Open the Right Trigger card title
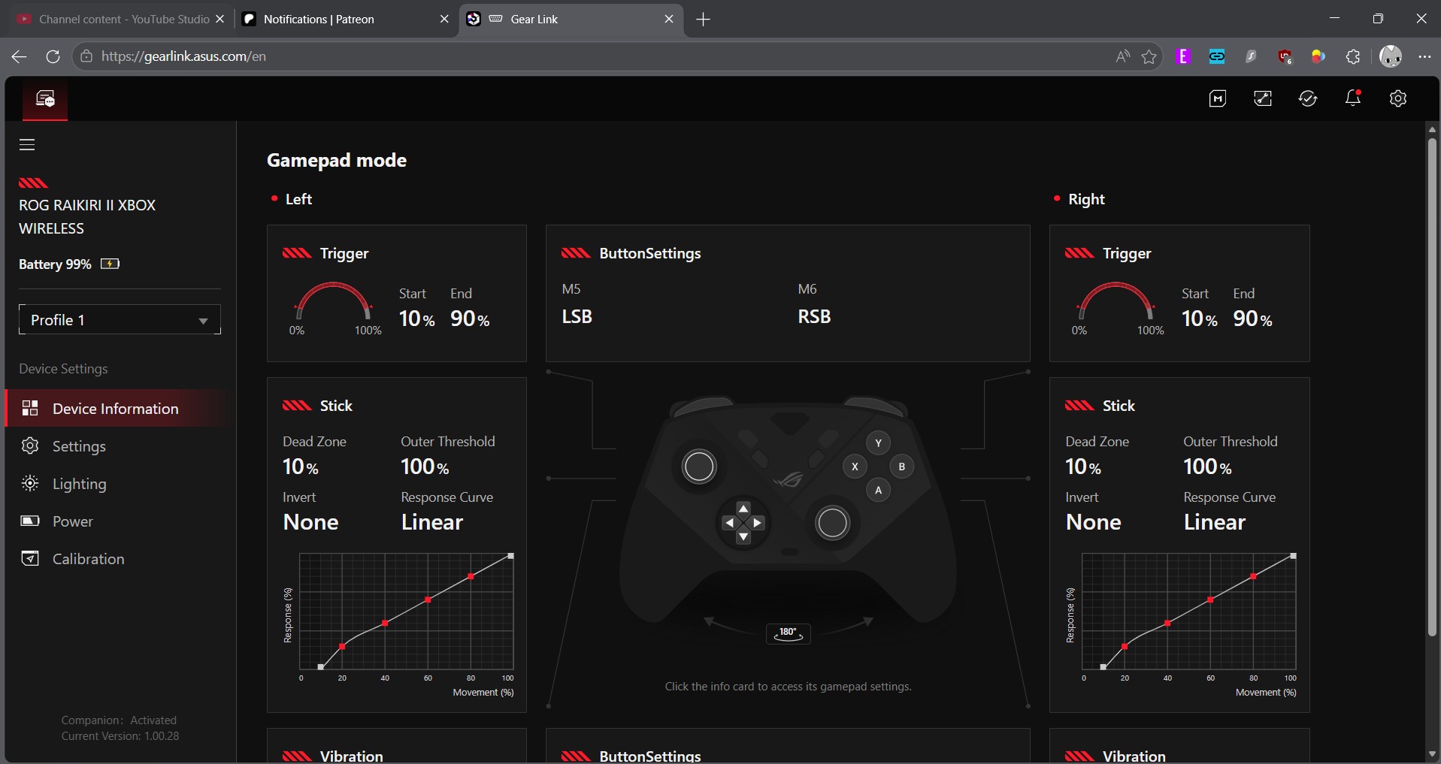Image resolution: width=1441 pixels, height=764 pixels. click(1127, 254)
